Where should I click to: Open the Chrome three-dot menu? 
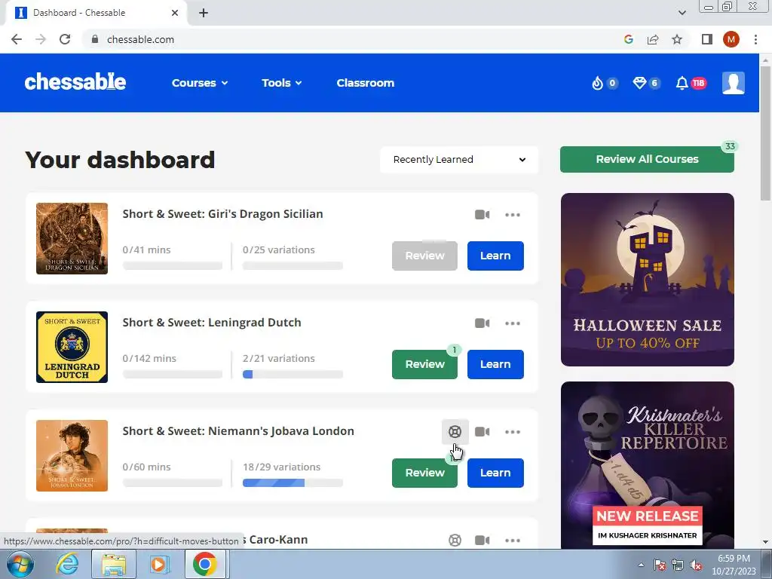coord(755,39)
